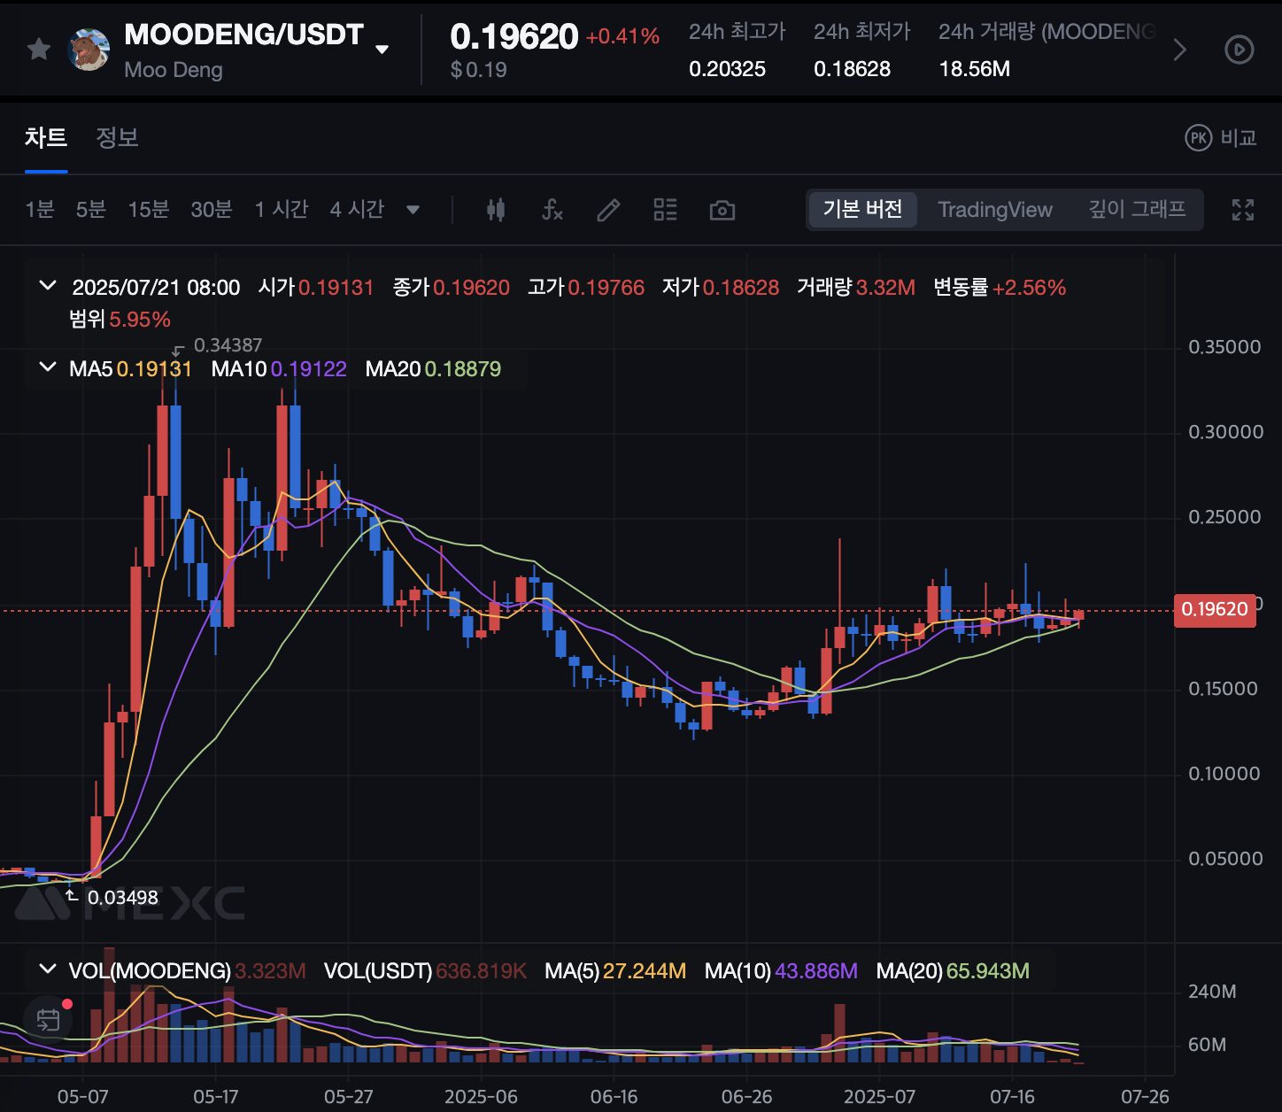Open the PK 비교 compare button
Screen dimensions: 1282x1112
pyautogui.click(x=1221, y=138)
